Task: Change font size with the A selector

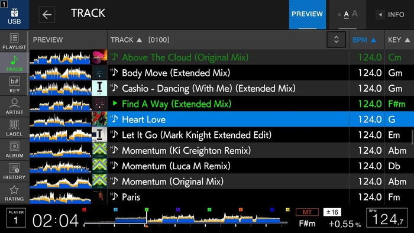Action: pos(347,15)
